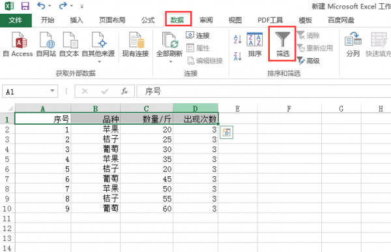Open the Quick Analysis button beside D2
This screenshot has height=252, width=391.
(x=226, y=133)
